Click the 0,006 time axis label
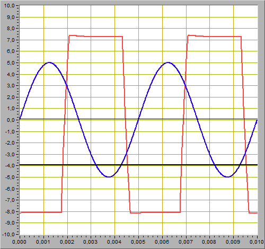 [x=162, y=242]
